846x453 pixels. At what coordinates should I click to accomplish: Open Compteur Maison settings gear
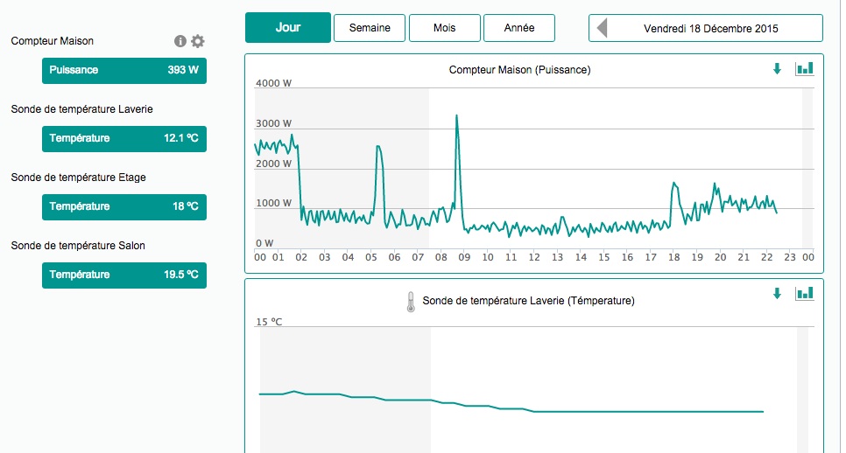(x=198, y=41)
